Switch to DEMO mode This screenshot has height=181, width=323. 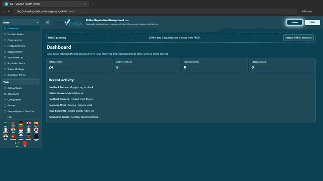[x=295, y=22]
